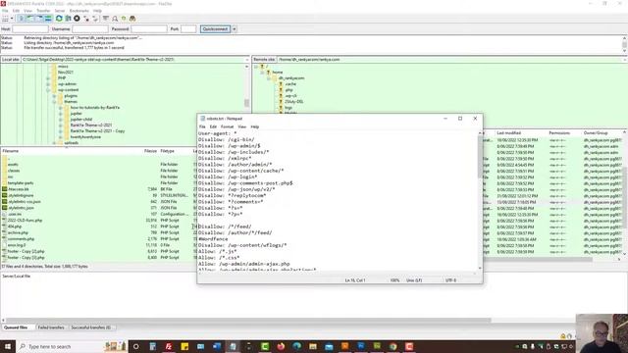Viewport: 628px width, 353px height.
Task: Open the Quickconnect history dropdown arrow
Action: pyautogui.click(x=234, y=28)
